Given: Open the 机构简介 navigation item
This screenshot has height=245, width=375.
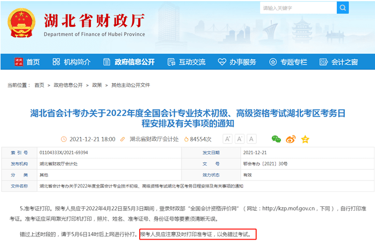Looking at the screenshot, I should pyautogui.click(x=77, y=62).
